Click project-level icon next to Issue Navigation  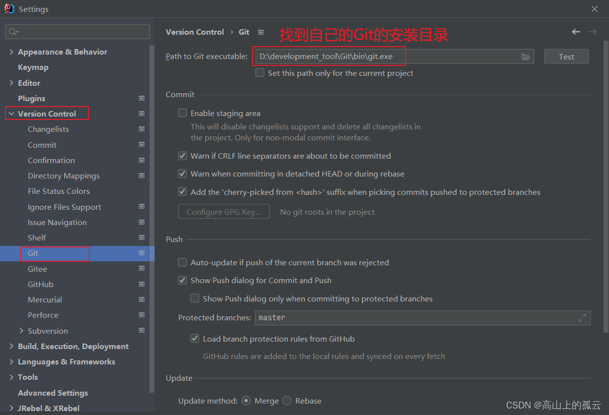pos(142,222)
